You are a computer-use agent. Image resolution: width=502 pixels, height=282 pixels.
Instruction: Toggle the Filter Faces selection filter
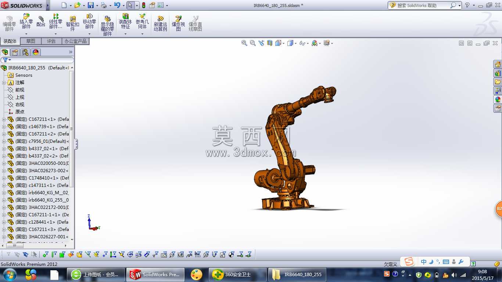(62, 254)
